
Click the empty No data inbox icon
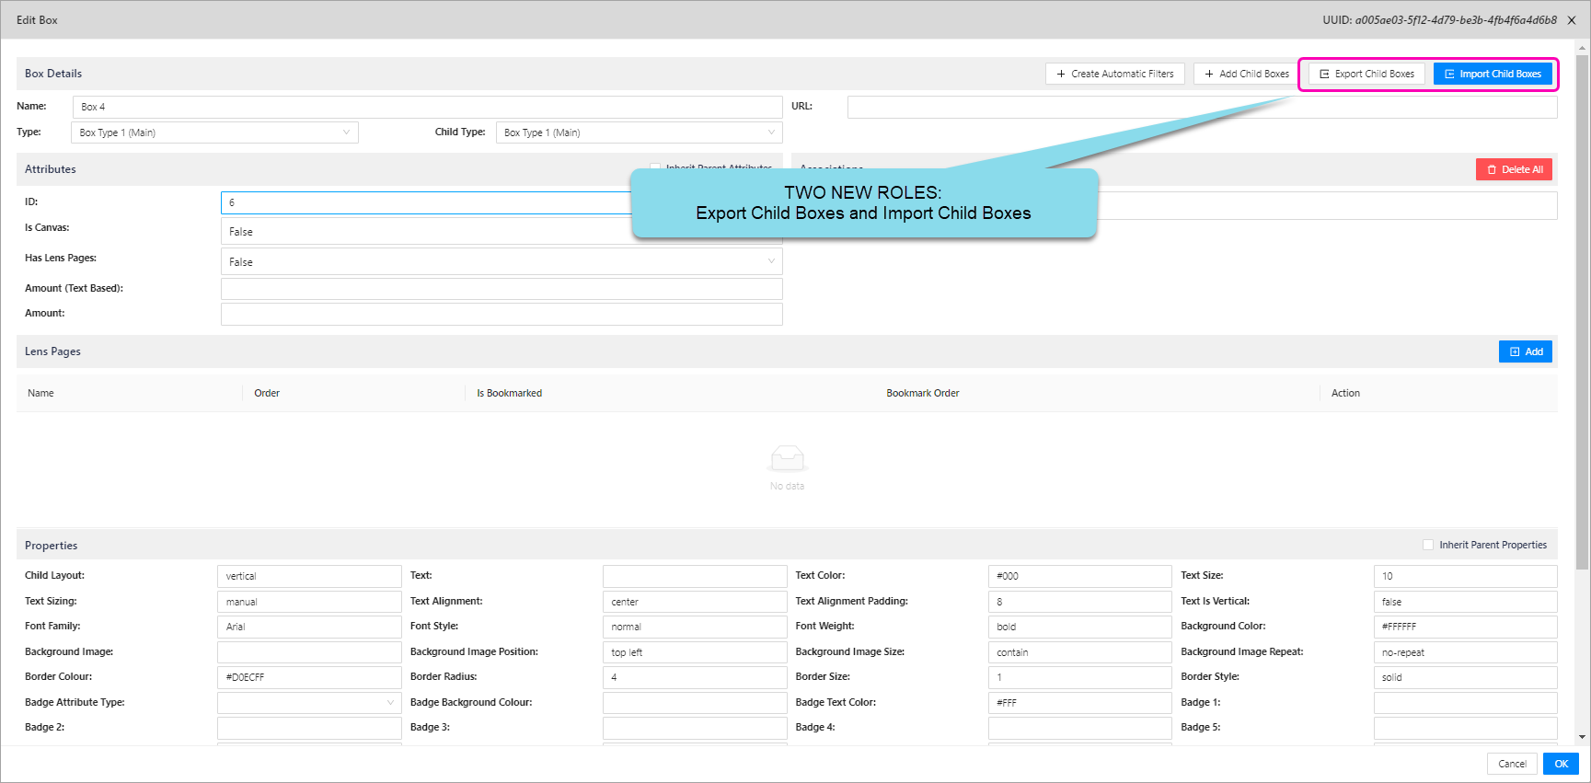coord(787,458)
